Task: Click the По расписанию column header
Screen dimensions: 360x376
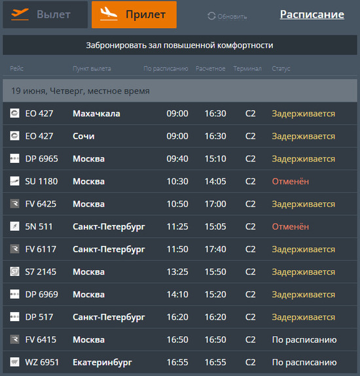Action: [166, 69]
